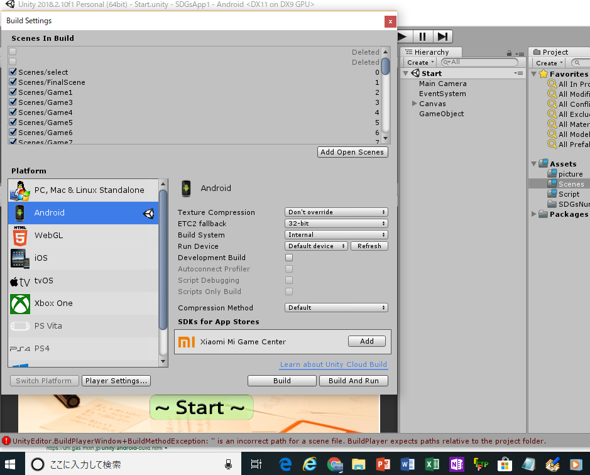The height and width of the screenshot is (475, 590).
Task: Open Google Chrome from the taskbar
Action: coord(335,464)
